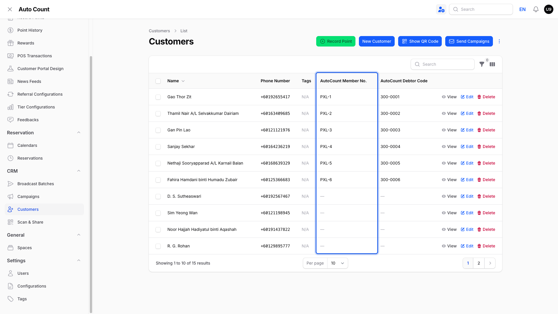This screenshot has height=314, width=558.
Task: Collapse the Settings sidebar section
Action: click(79, 261)
